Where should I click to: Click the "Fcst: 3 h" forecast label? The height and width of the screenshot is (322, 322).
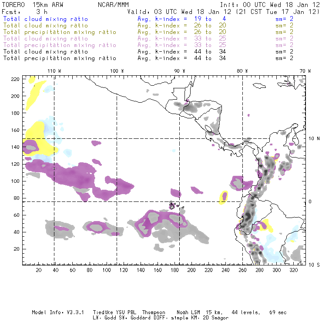tap(24, 12)
